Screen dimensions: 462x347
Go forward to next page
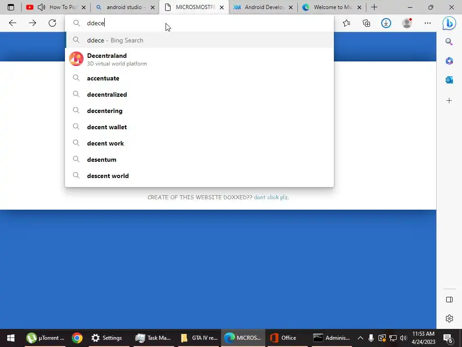32,23
